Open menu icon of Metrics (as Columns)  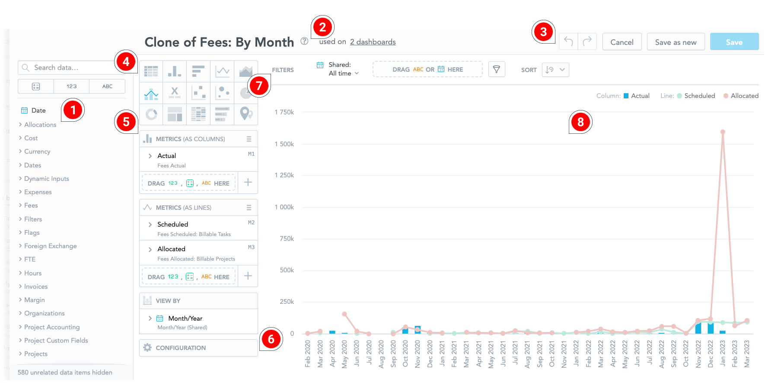tap(249, 139)
